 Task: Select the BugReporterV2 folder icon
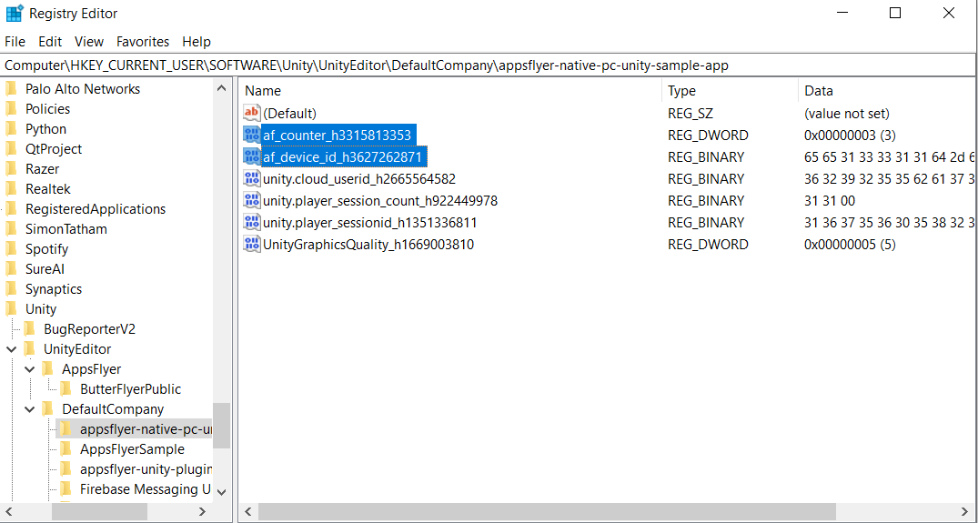coord(29,328)
